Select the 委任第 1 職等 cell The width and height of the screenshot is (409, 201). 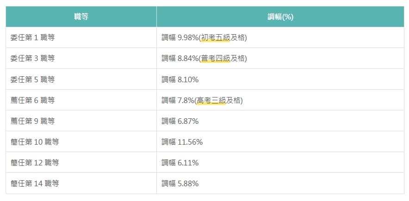click(x=81, y=37)
